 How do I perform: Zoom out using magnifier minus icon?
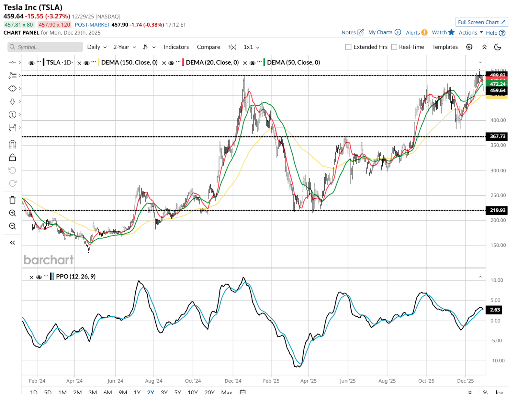[12, 226]
